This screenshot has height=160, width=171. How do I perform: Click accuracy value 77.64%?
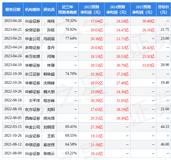coord(71,39)
